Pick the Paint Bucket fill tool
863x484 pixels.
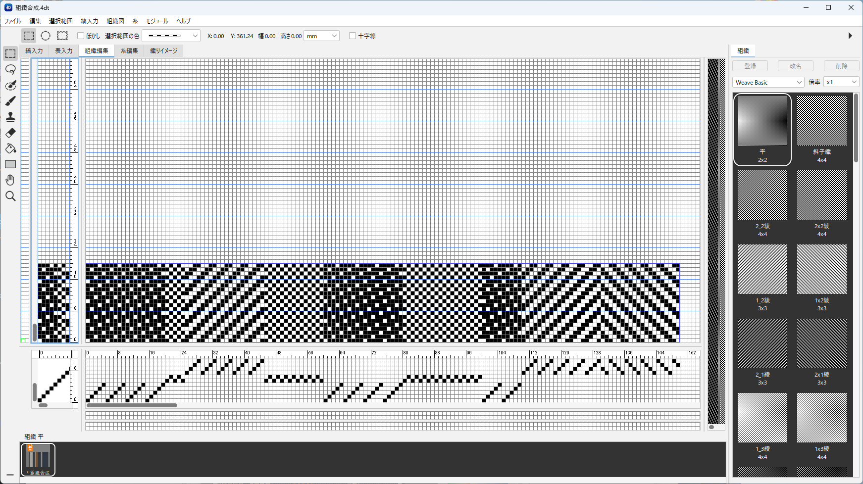[10, 148]
